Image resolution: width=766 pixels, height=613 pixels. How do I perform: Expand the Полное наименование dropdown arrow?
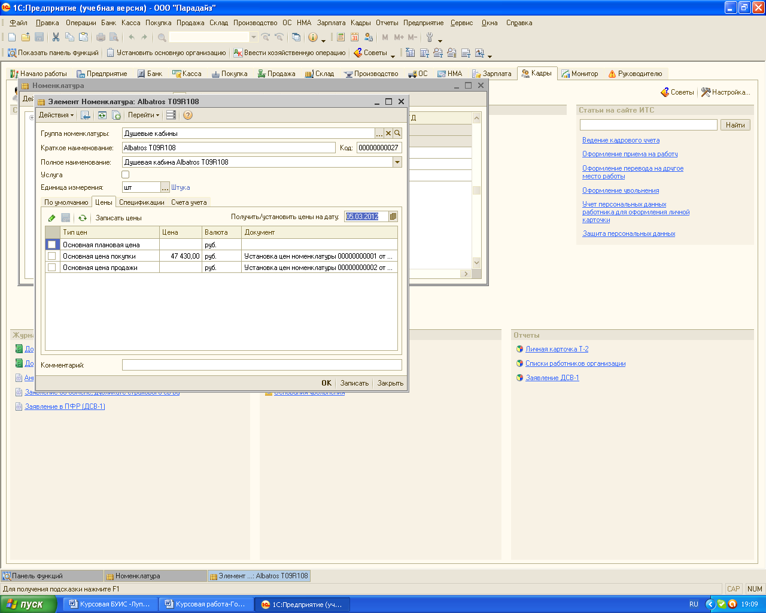pos(397,162)
